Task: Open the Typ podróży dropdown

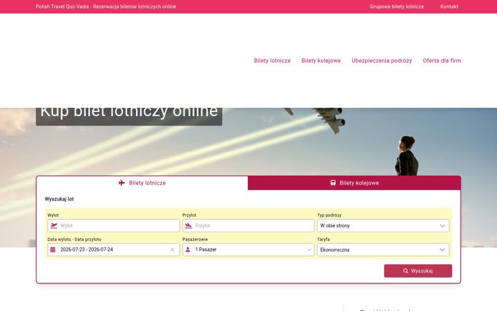Action: tap(383, 225)
